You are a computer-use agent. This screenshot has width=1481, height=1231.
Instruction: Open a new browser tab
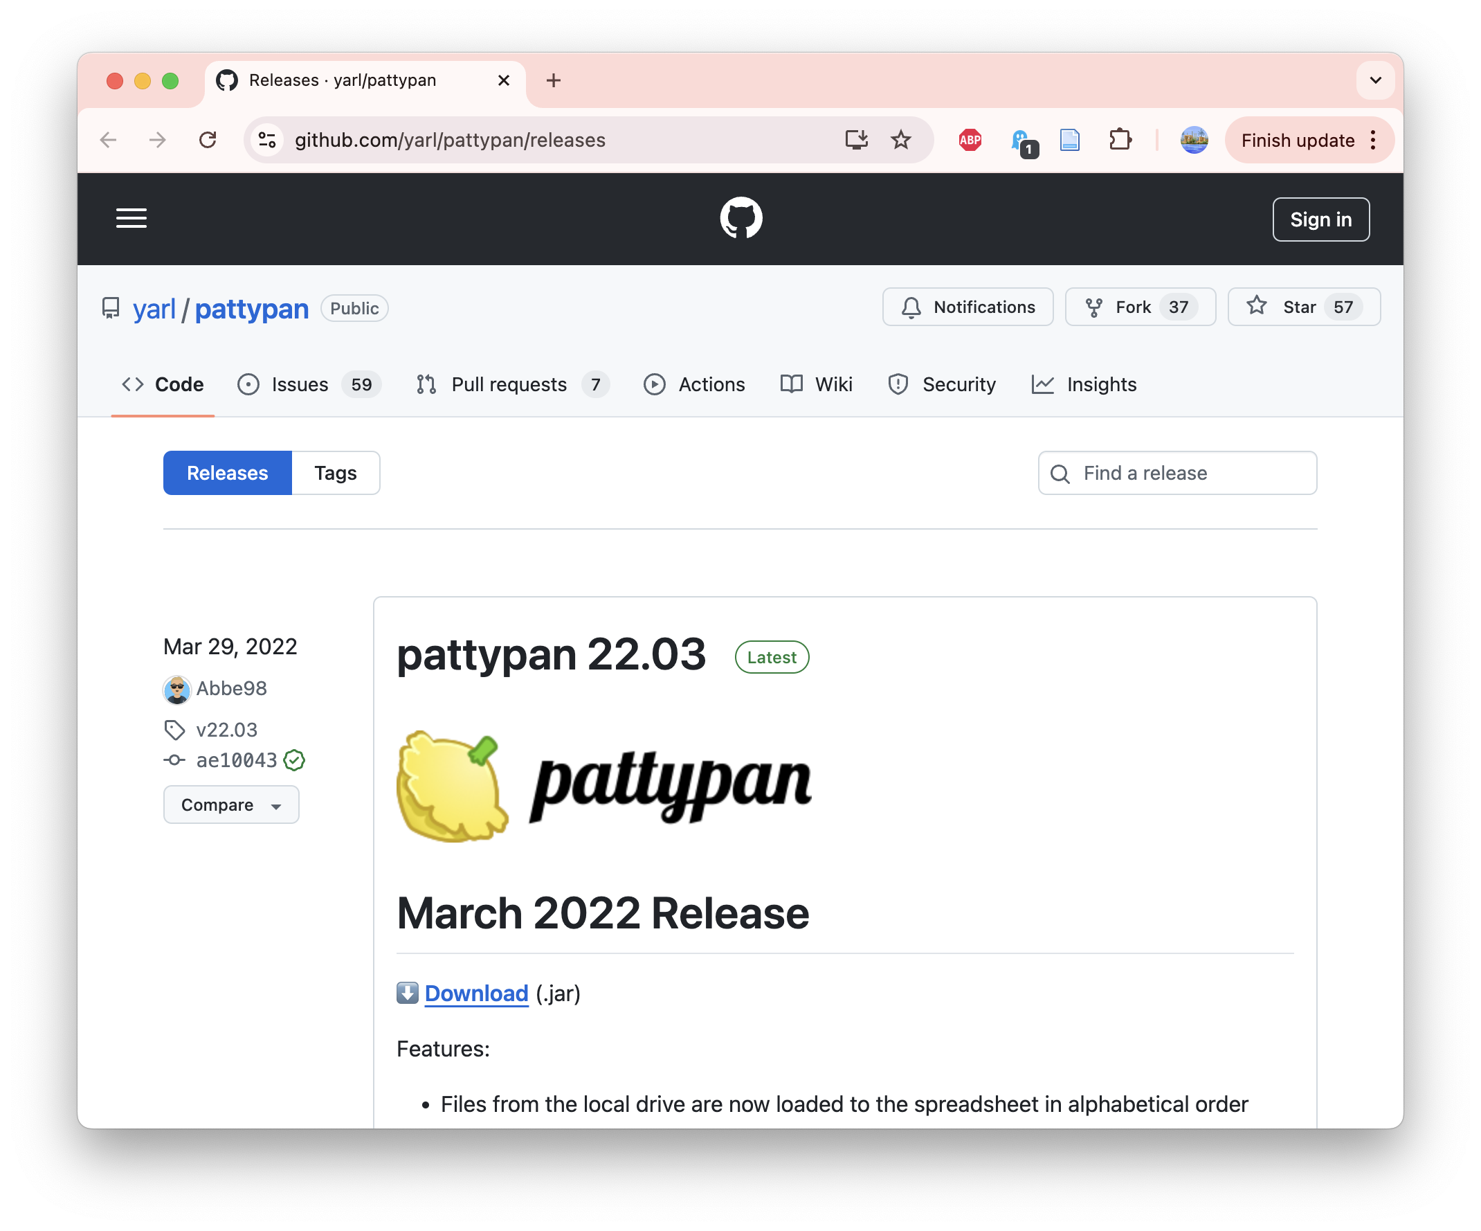tap(553, 80)
